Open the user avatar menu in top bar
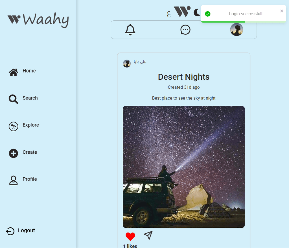The width and height of the screenshot is (289, 248). point(237,30)
